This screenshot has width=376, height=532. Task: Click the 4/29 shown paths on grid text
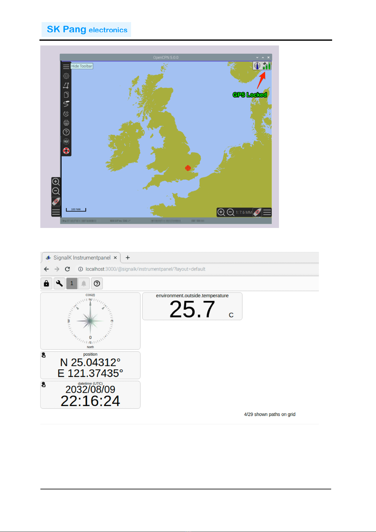[270, 414]
